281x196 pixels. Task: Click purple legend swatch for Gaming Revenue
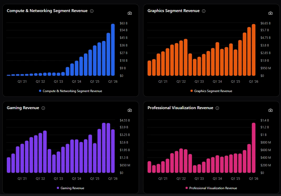[58, 188]
